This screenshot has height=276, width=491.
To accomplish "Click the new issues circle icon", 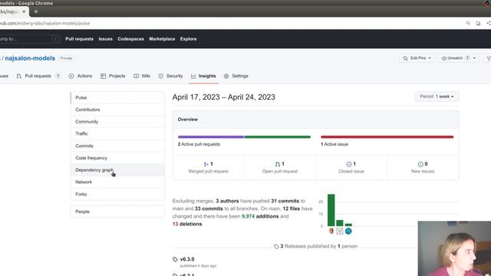I will point(420,164).
